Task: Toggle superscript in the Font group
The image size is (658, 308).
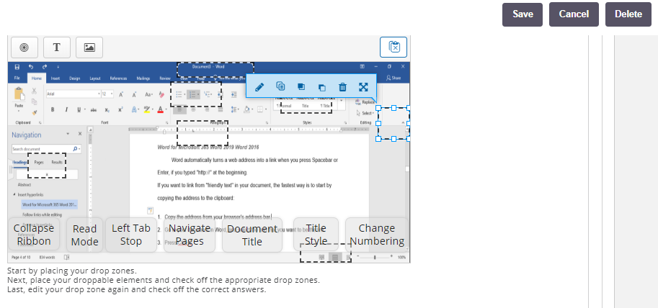Action: pos(120,110)
